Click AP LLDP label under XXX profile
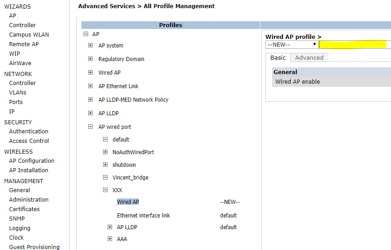This screenshot has width=391, height=250. [127, 227]
